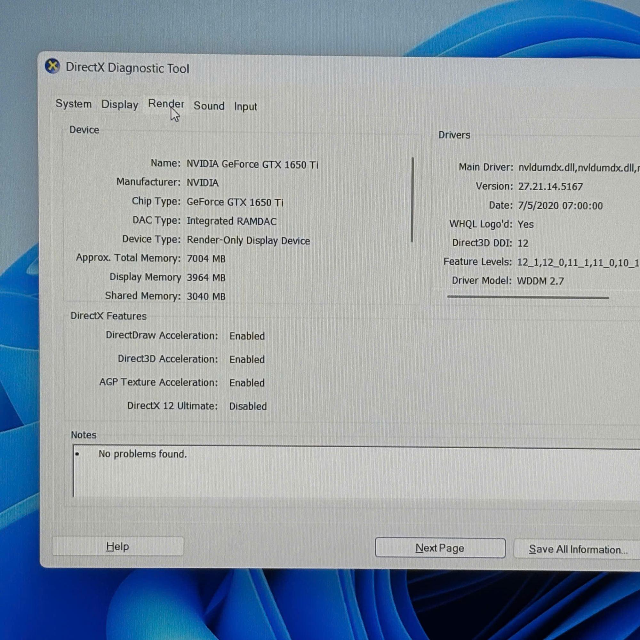Screen dimensions: 640x640
Task: Click DirectX 12 Ultimate 'Disabled' value
Action: tap(248, 406)
